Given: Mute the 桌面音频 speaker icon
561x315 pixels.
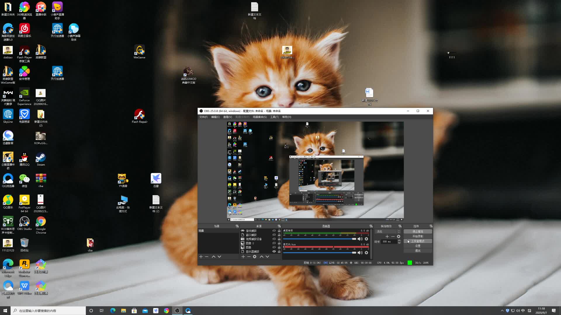Looking at the screenshot, I should [360, 239].
